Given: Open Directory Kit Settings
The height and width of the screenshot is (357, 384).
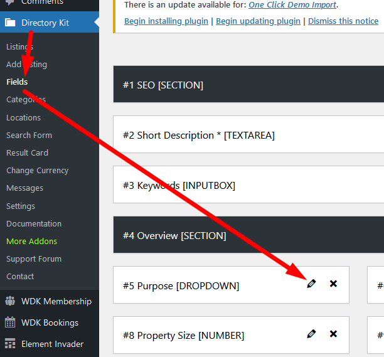Looking at the screenshot, I should click(x=21, y=206).
